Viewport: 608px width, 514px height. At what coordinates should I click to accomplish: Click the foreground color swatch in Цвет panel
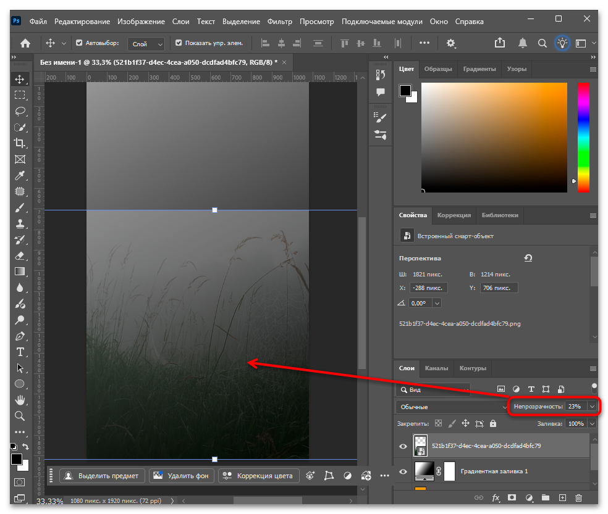tap(405, 91)
